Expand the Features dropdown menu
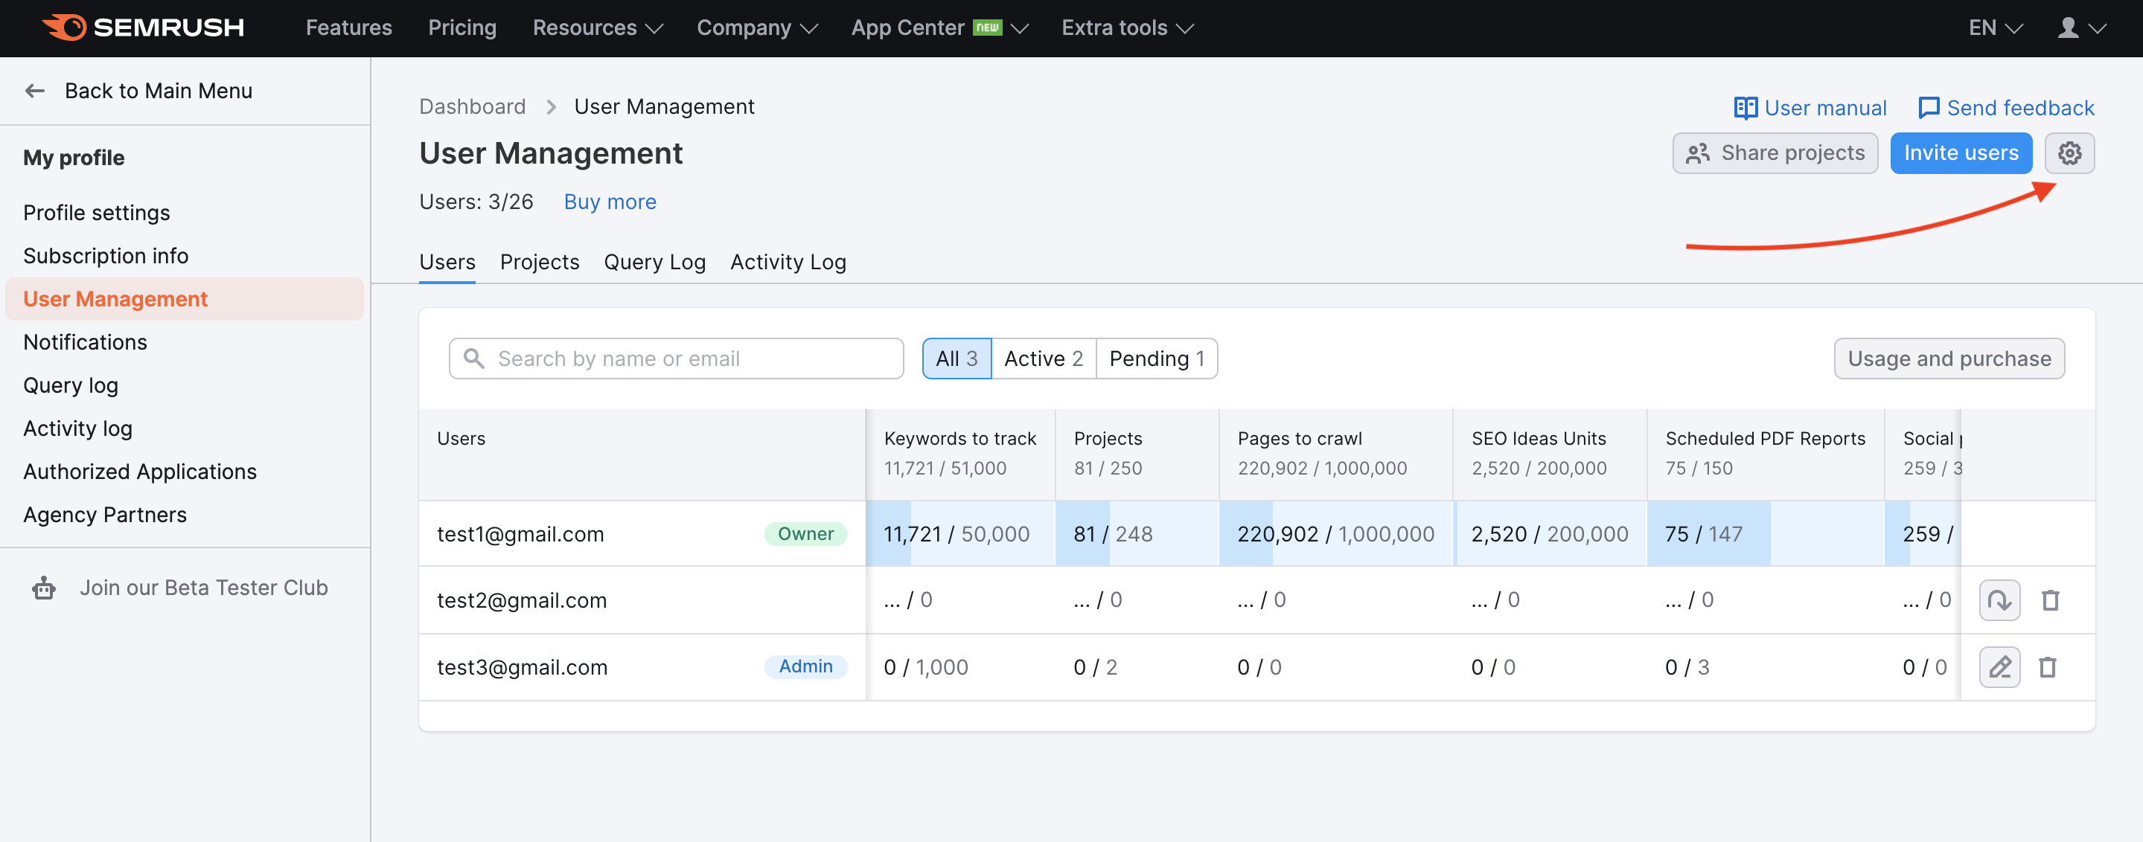This screenshot has width=2143, height=842. tap(348, 28)
